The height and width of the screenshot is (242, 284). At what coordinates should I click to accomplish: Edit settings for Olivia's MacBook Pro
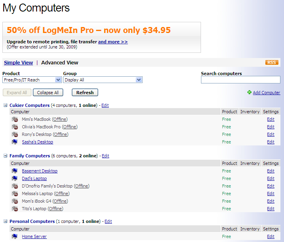click(x=271, y=127)
